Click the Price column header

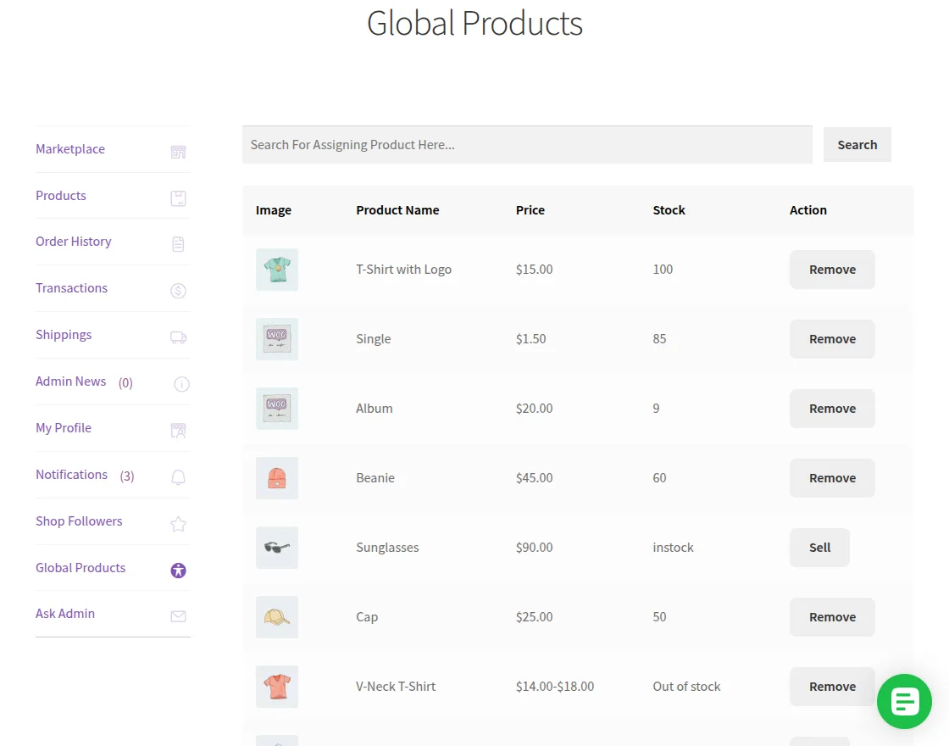[x=530, y=210]
